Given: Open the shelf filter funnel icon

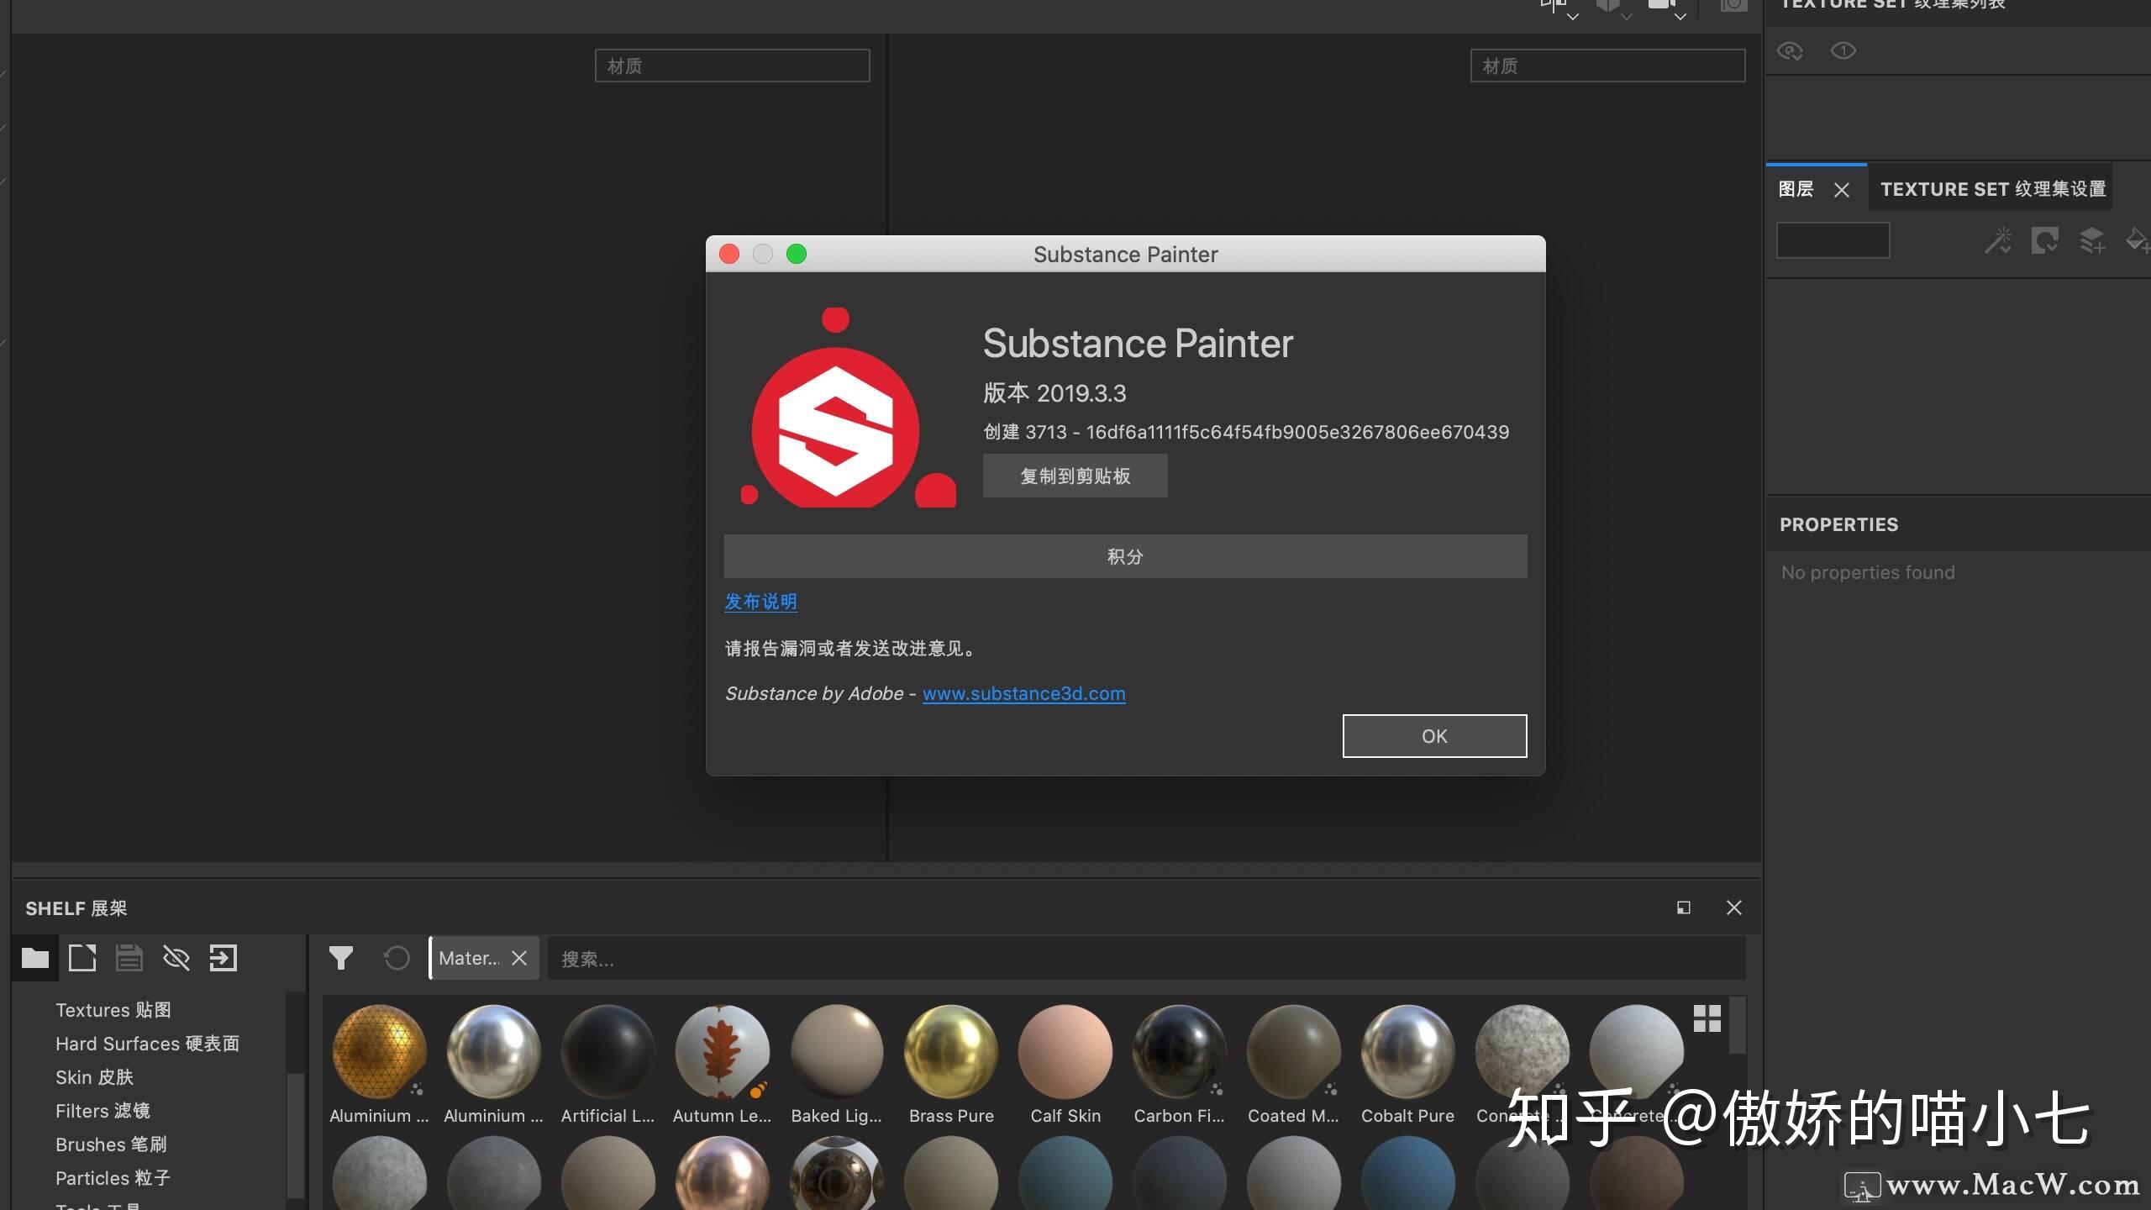Looking at the screenshot, I should click(x=340, y=958).
